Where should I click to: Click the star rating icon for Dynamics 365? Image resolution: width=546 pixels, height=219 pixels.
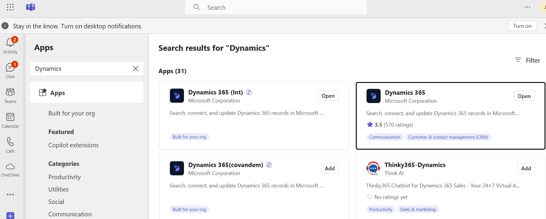point(370,124)
